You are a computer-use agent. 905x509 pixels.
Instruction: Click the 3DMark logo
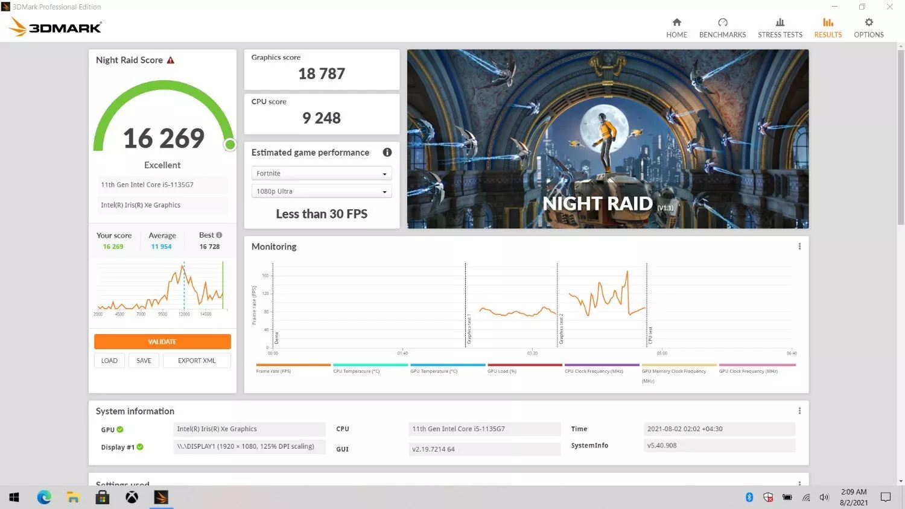coord(56,27)
